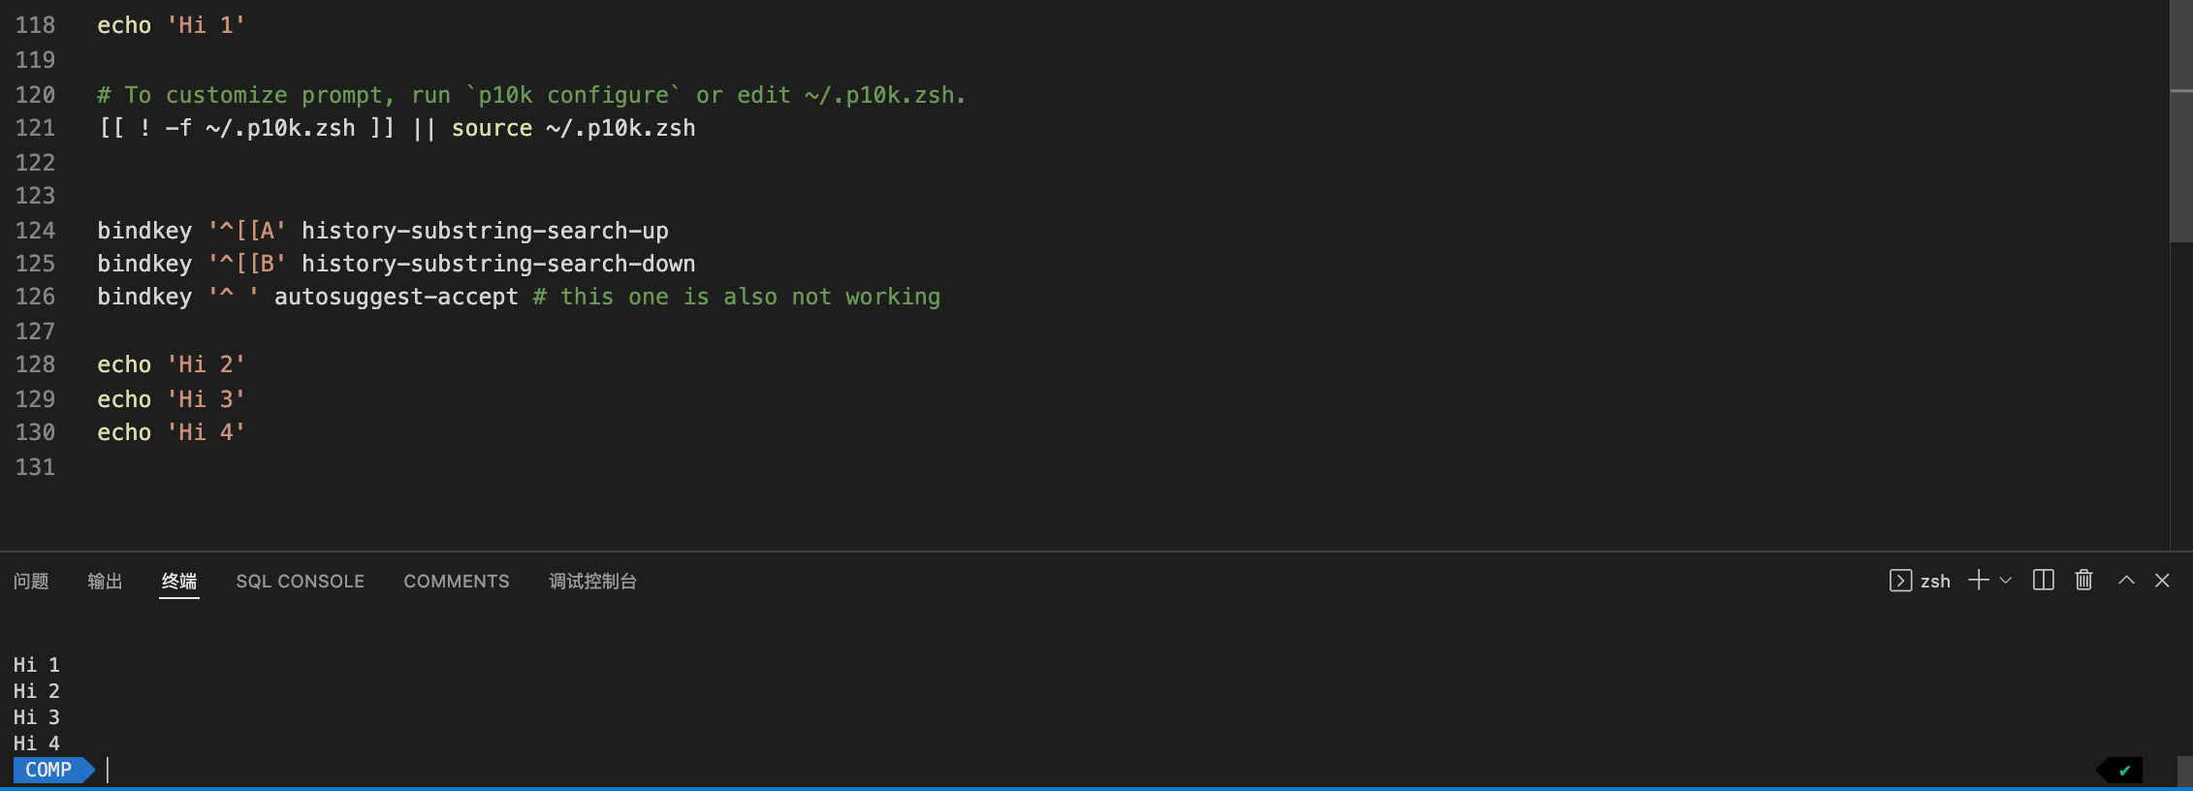2193x791 pixels.
Task: Split the terminal pane
Action: (x=2043, y=580)
